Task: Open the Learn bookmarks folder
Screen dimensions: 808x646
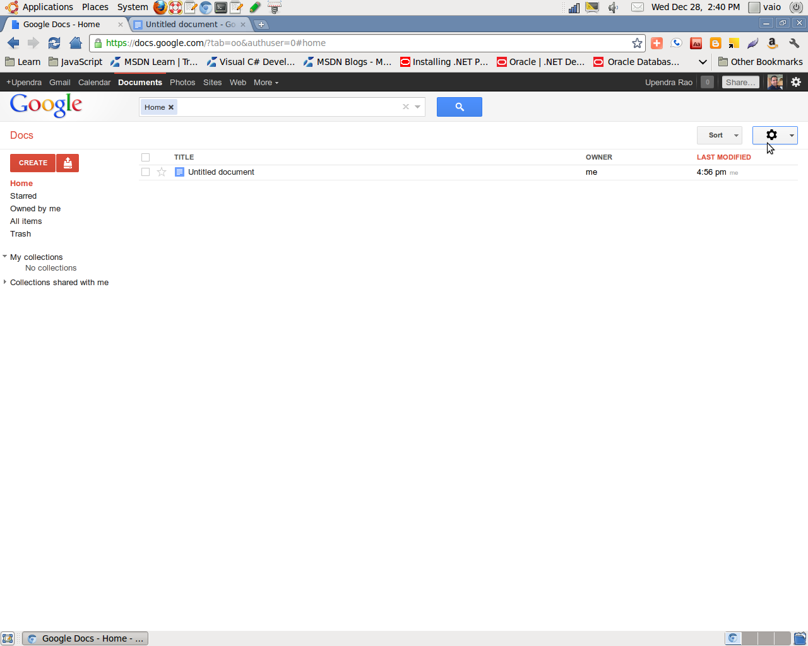Action: pyautogui.click(x=23, y=62)
